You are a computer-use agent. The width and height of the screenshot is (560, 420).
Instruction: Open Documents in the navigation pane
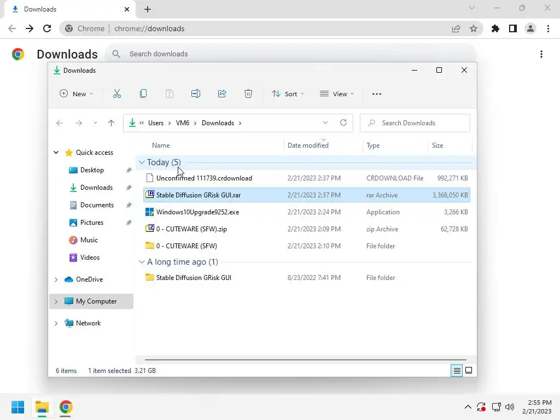97,205
